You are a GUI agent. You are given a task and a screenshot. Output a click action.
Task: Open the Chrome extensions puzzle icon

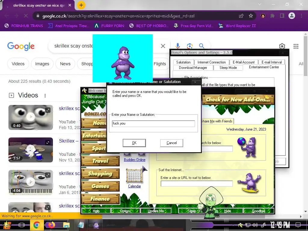click(x=272, y=16)
